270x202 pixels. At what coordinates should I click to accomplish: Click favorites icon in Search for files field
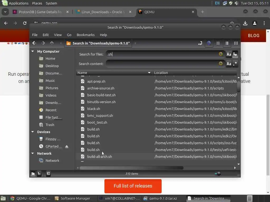221,54
